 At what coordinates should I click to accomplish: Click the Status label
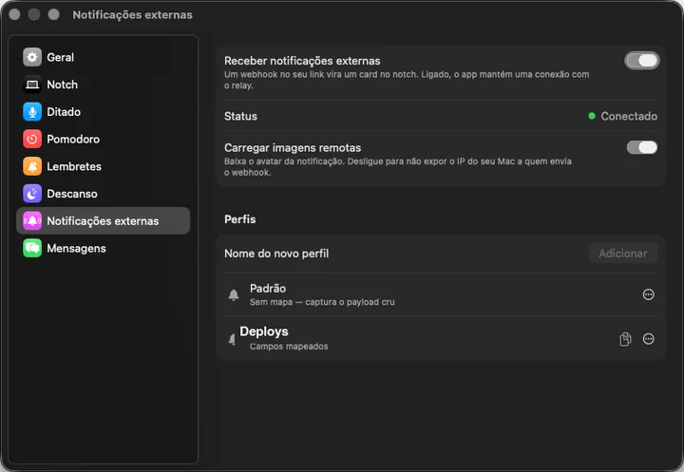pyautogui.click(x=240, y=116)
